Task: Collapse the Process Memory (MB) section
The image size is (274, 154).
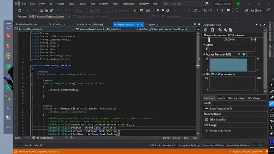Action: (x=204, y=54)
